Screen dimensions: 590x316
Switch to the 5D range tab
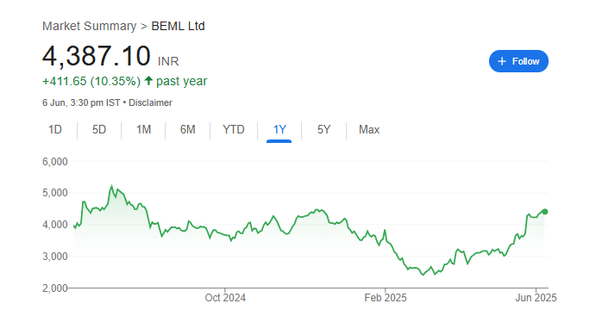pos(99,130)
